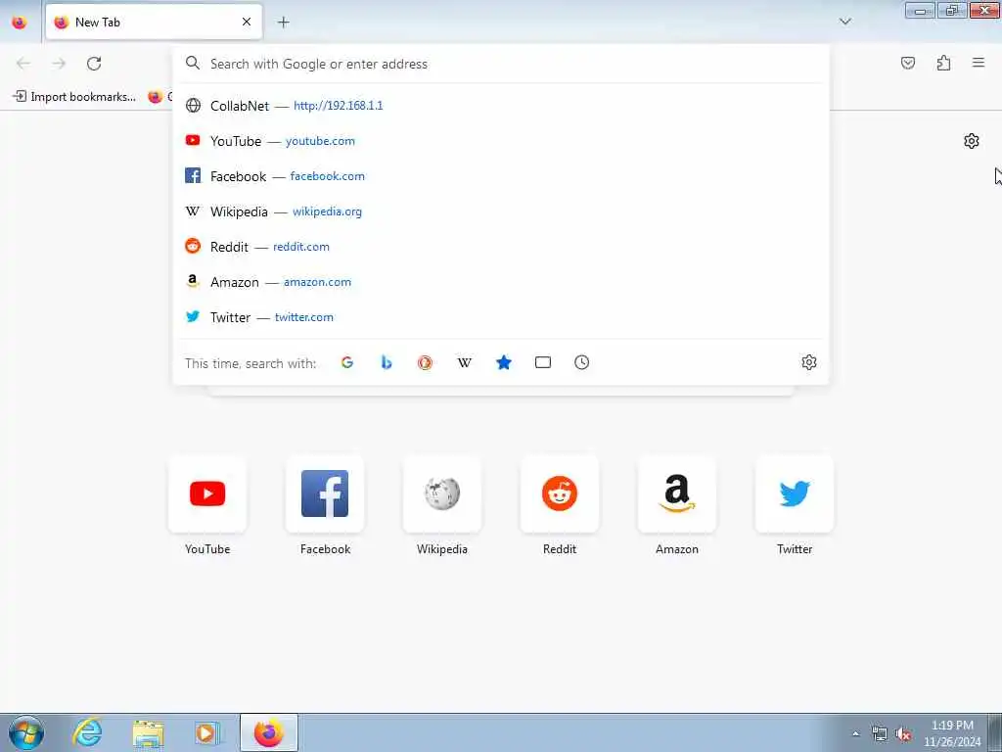Click the network tray icon
The width and height of the screenshot is (1002, 752).
pos(880,733)
